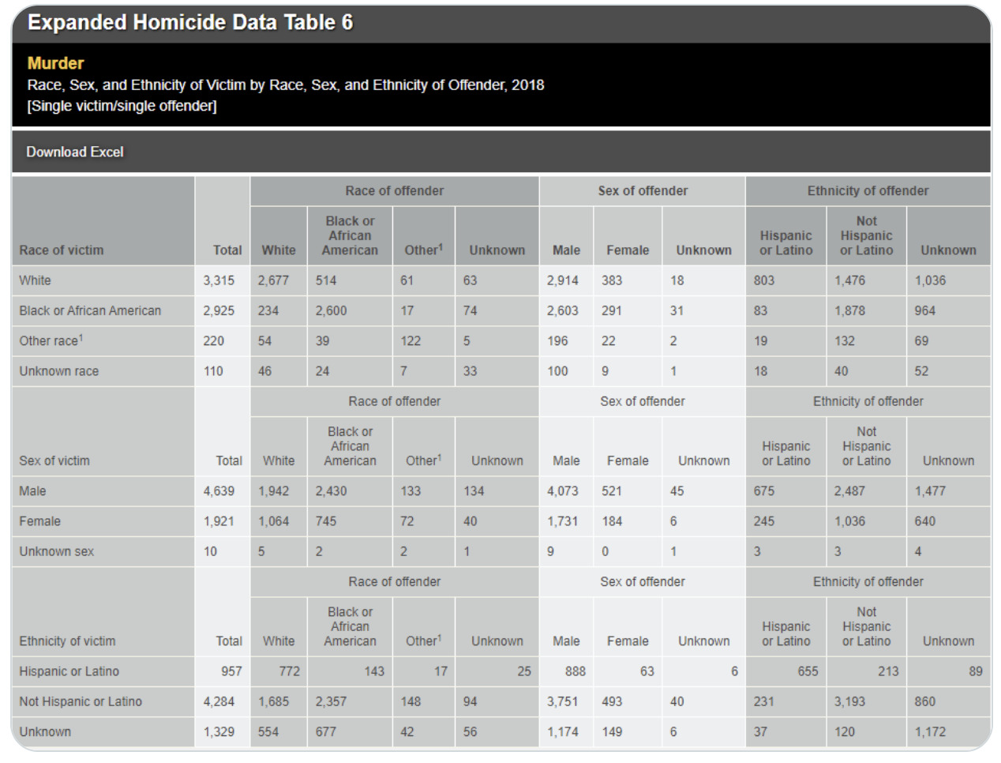Click the total cell showing 3,315
Image resolution: width=1001 pixels, height=763 pixels.
(x=219, y=280)
